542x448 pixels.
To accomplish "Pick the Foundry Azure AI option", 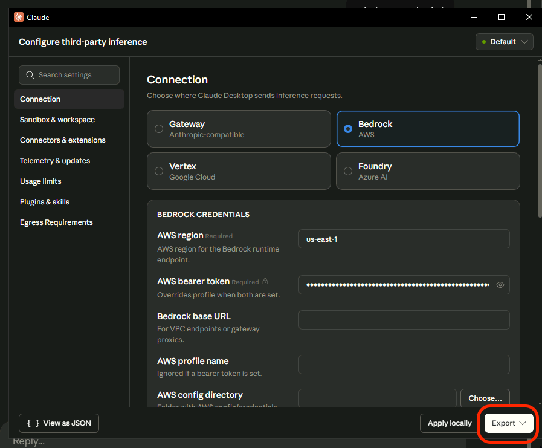I will click(428, 171).
